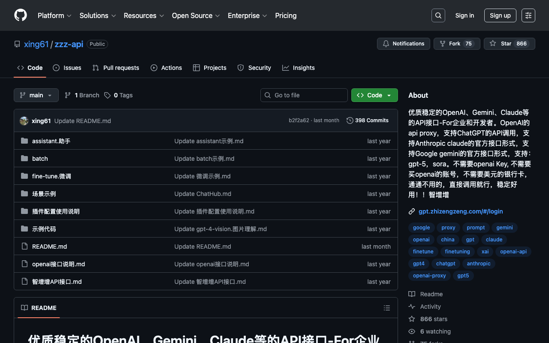Screen dimensions: 549x343
Task: Open the search magnifier icon
Action: click(x=438, y=15)
